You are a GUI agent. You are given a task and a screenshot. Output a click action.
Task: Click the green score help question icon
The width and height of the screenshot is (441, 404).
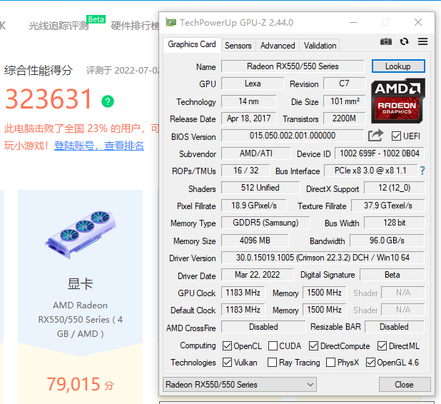(108, 101)
